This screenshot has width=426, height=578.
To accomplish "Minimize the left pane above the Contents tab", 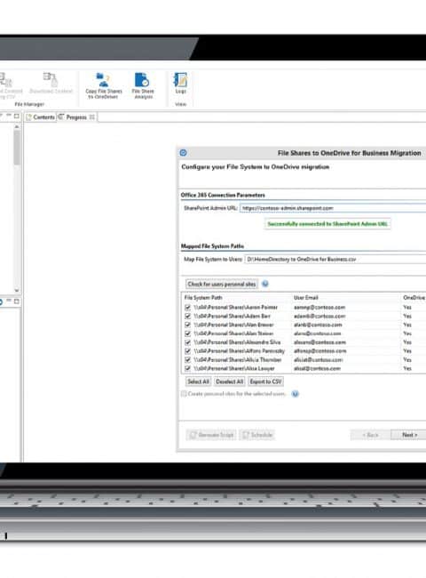I will click(9, 116).
